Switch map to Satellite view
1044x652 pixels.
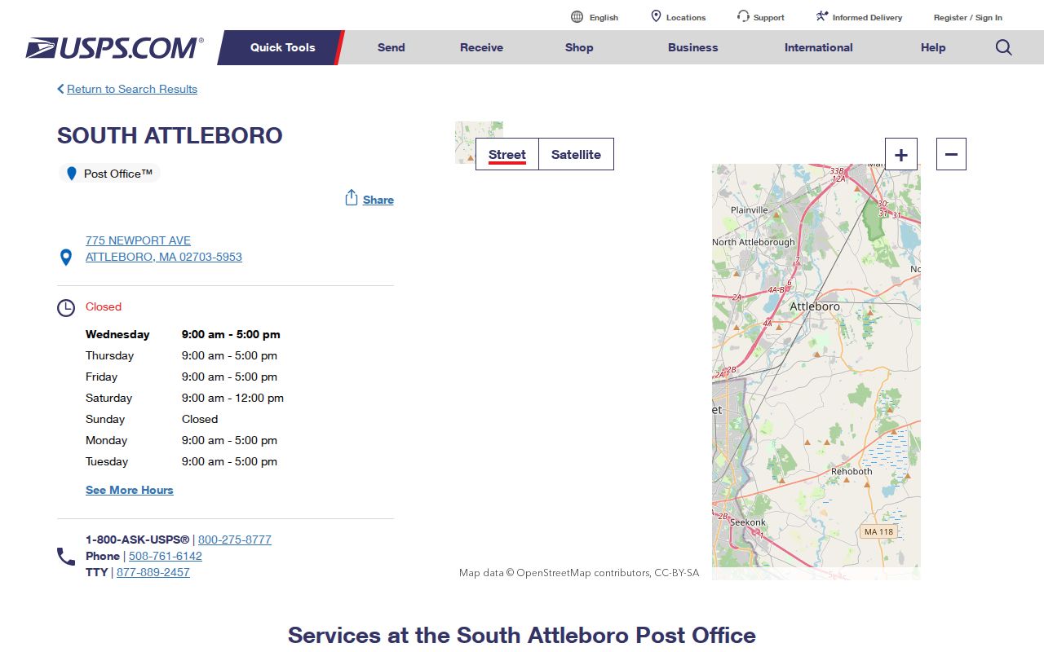pyautogui.click(x=576, y=154)
